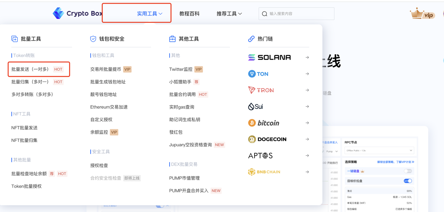
Task: Open Twitter监控
Action: (x=181, y=69)
